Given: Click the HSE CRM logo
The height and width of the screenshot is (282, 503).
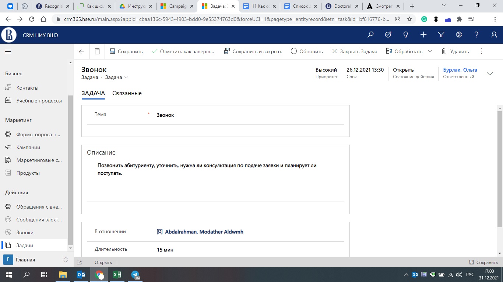Looking at the screenshot, I should click(x=9, y=35).
